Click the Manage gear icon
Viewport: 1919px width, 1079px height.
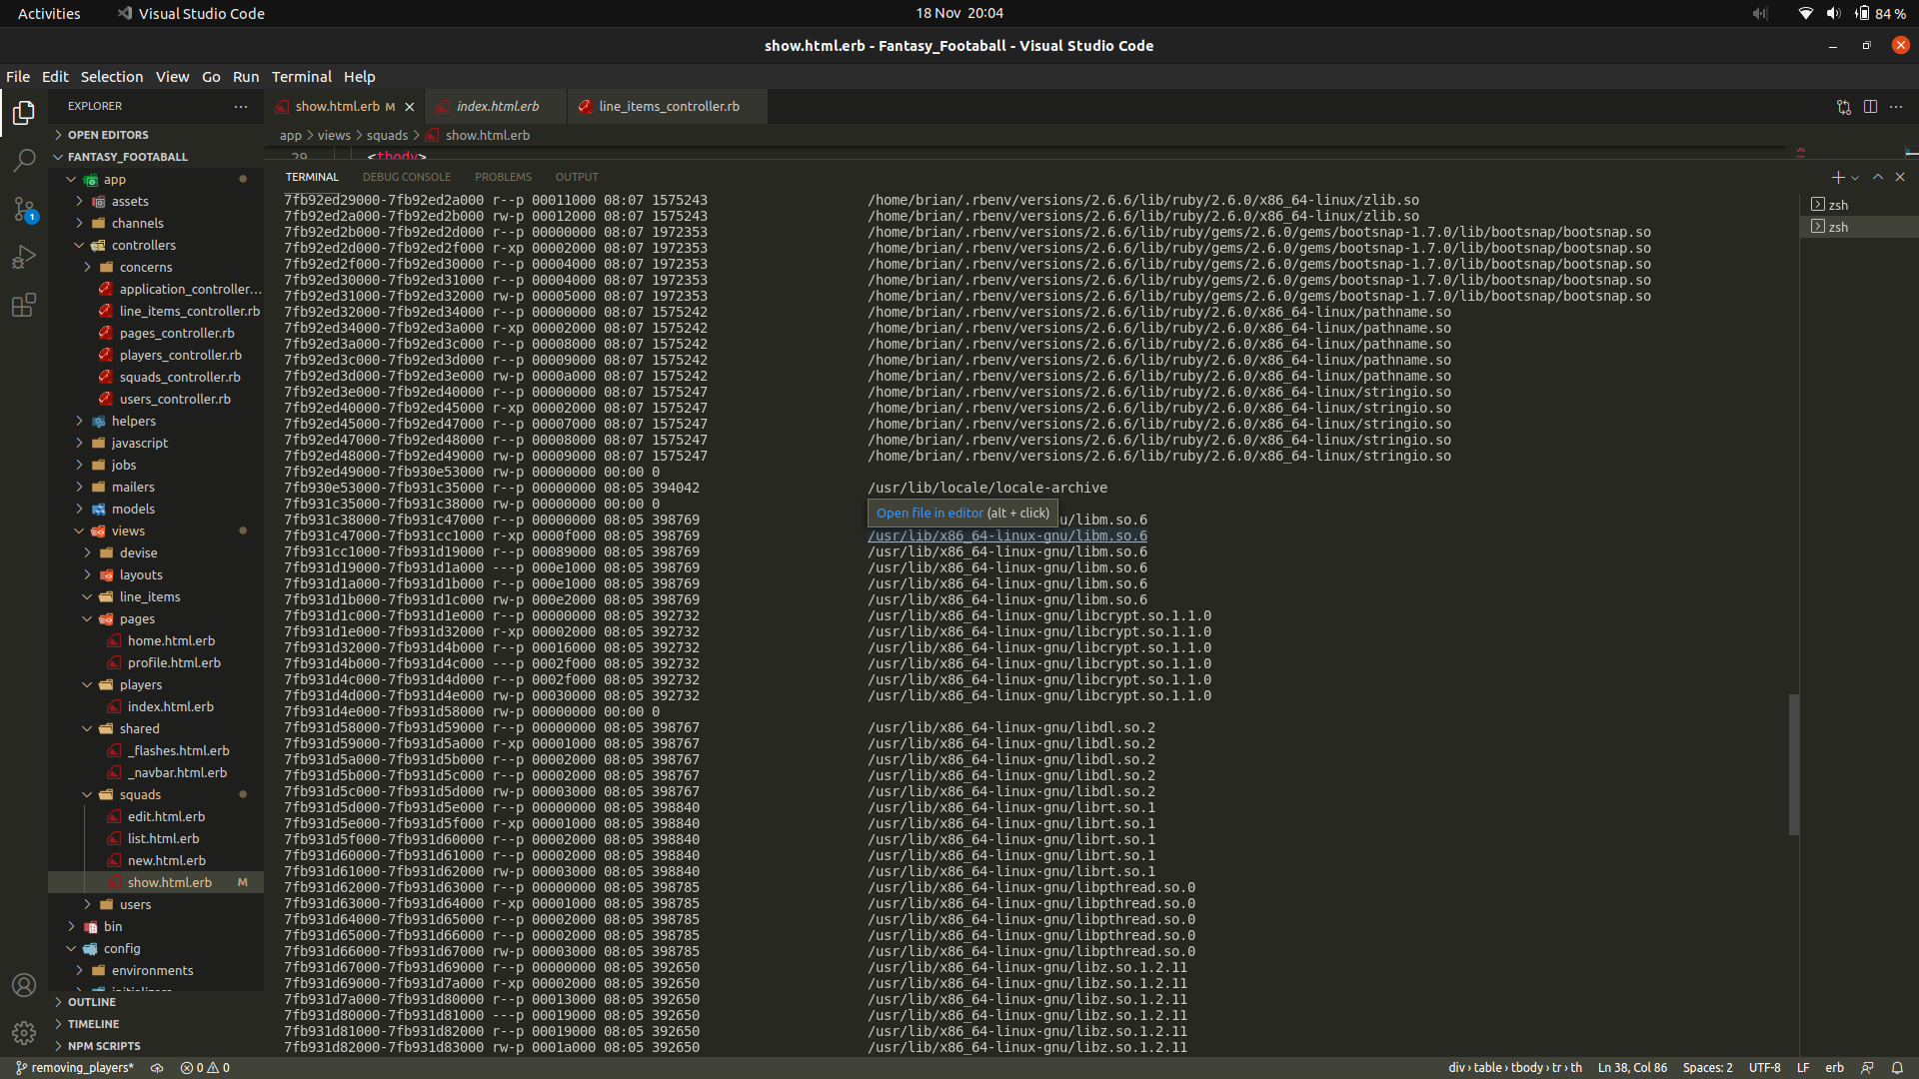click(24, 1032)
